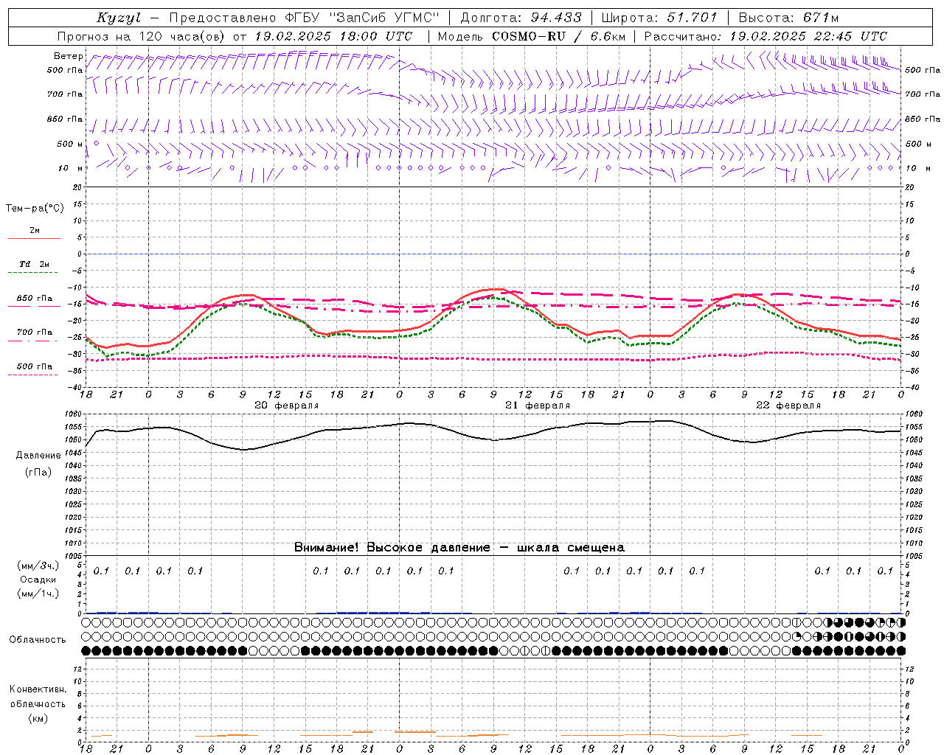Click the Рассчитано: 19.02.2025 22:45 UTC text
This screenshot has width=944, height=755.
pos(766,36)
